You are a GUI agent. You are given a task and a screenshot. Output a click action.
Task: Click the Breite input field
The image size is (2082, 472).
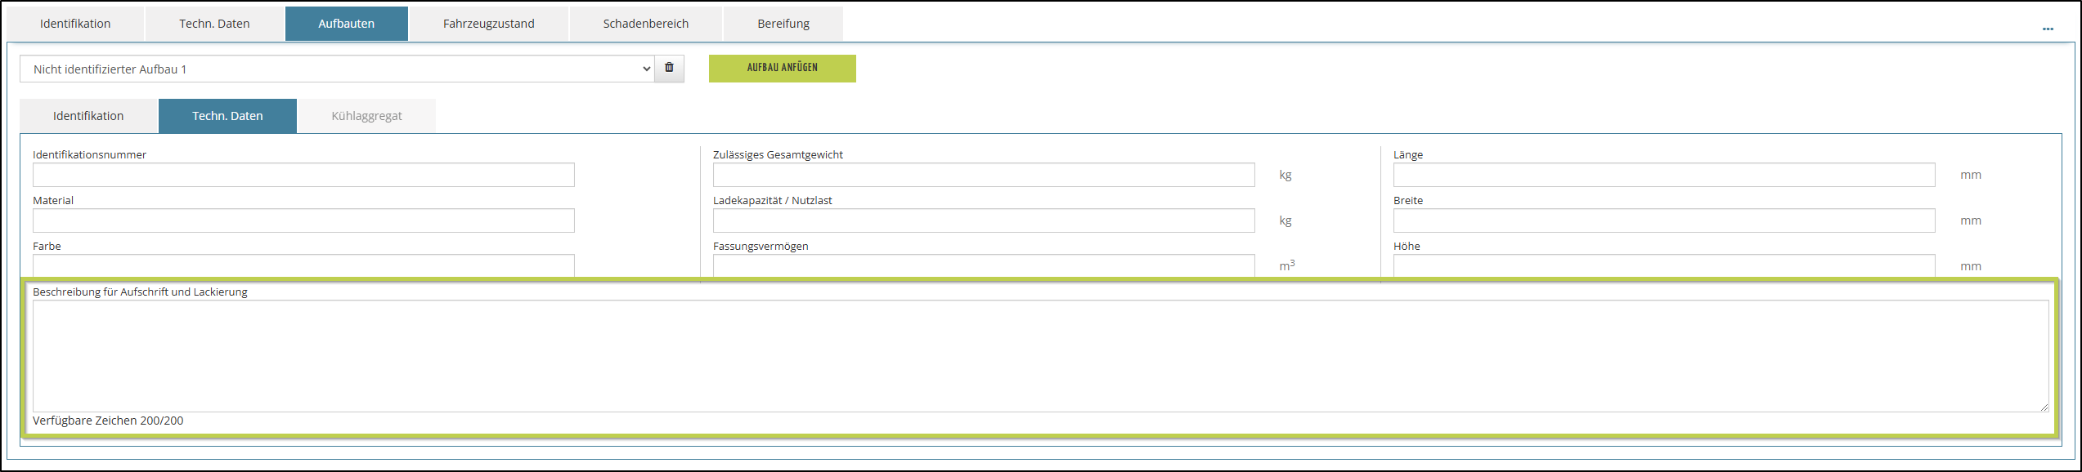click(1663, 220)
